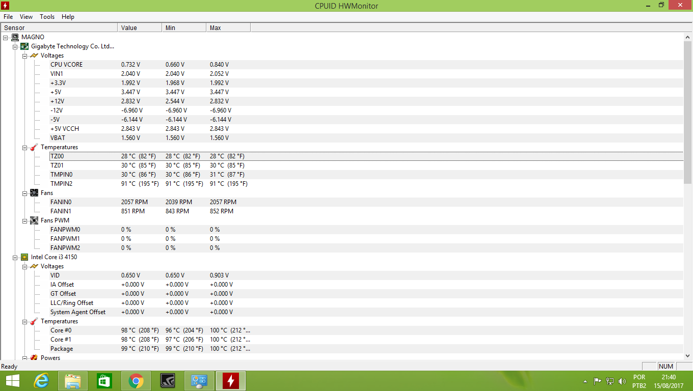
Task: Open the Windows Store taskbar icon
Action: (104, 381)
